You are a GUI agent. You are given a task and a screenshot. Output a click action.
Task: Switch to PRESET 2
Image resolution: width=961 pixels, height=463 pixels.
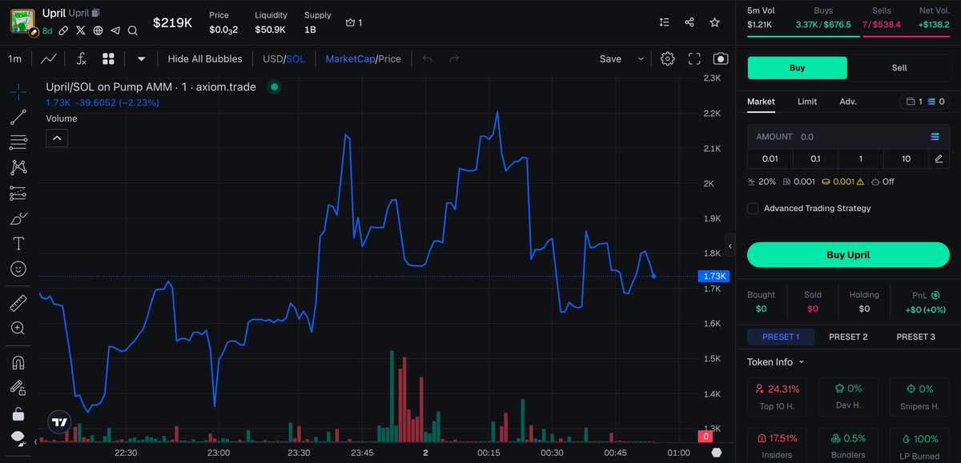click(x=848, y=337)
